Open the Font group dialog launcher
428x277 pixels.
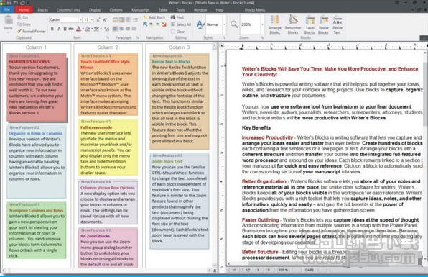click(108, 37)
